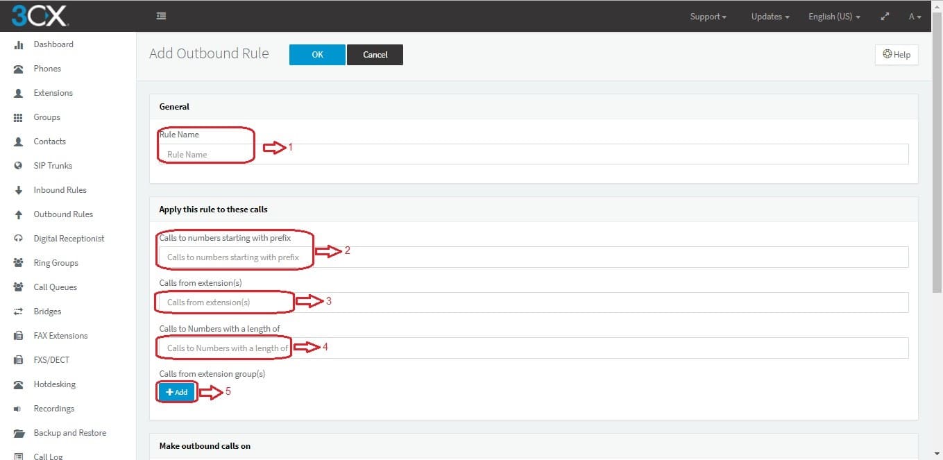Open FXS/DECT in the sidebar
This screenshot has width=943, height=460.
[51, 360]
